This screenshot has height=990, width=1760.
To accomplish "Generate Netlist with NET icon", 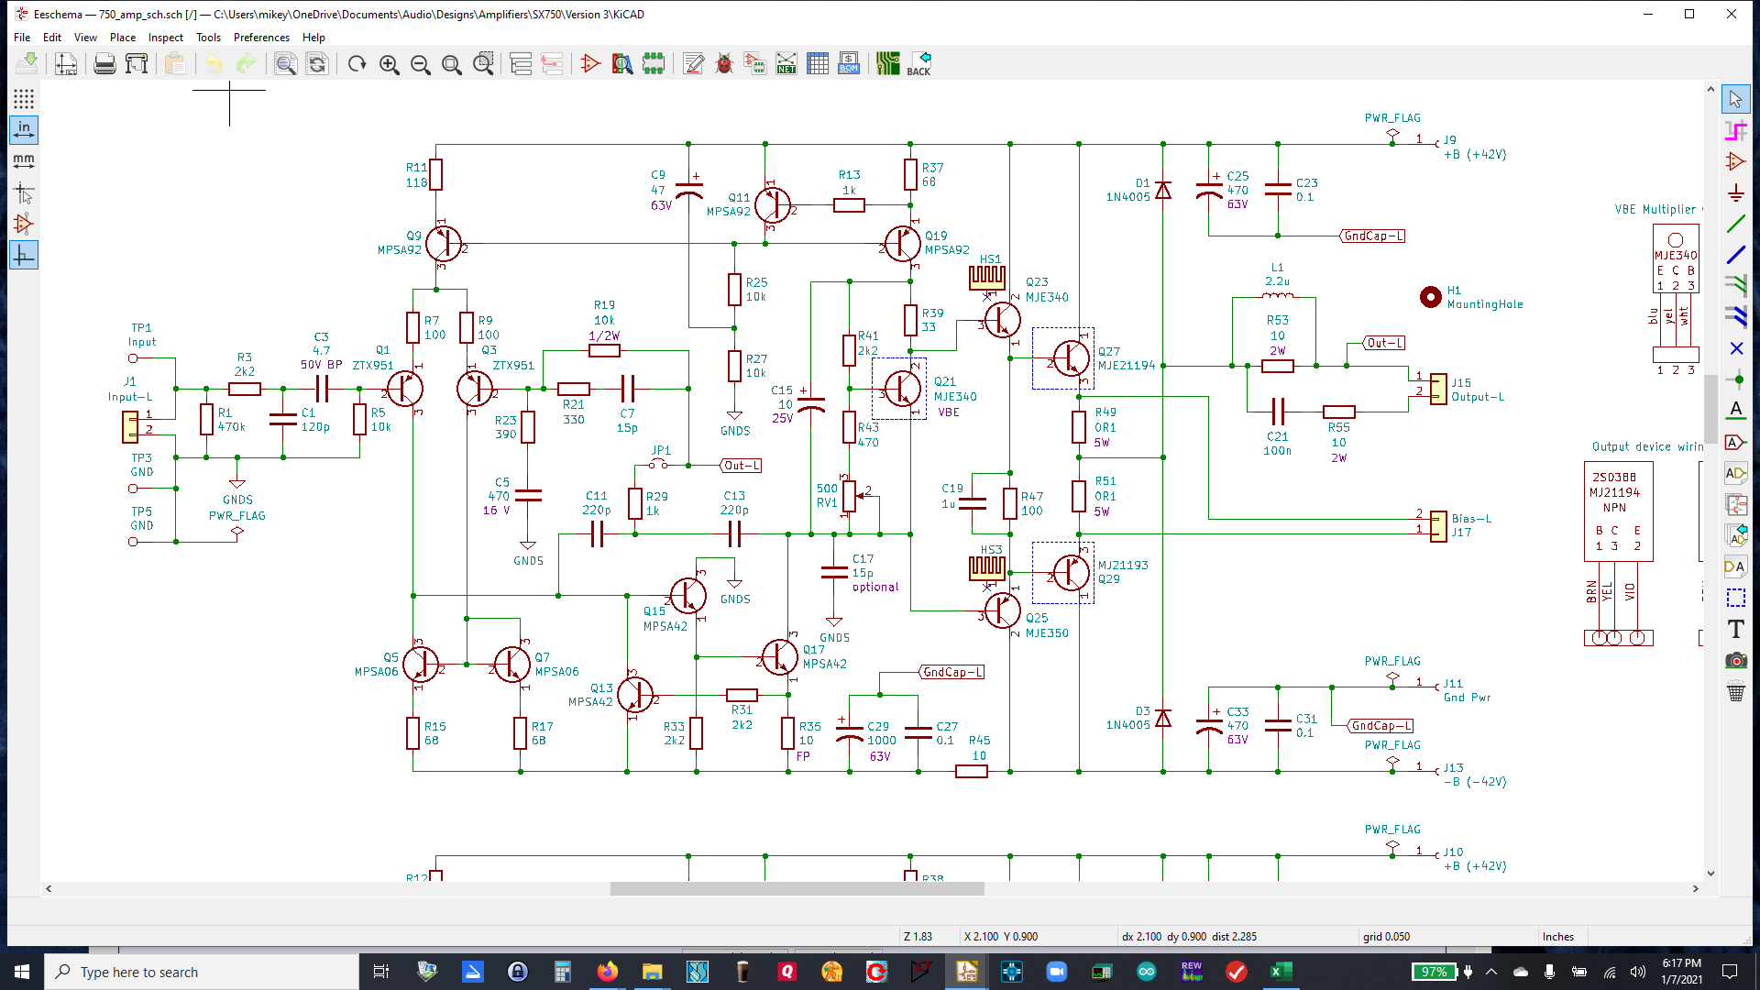I will click(x=786, y=63).
